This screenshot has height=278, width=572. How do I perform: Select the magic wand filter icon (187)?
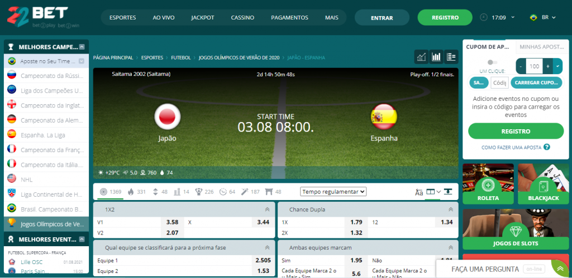pos(245,192)
